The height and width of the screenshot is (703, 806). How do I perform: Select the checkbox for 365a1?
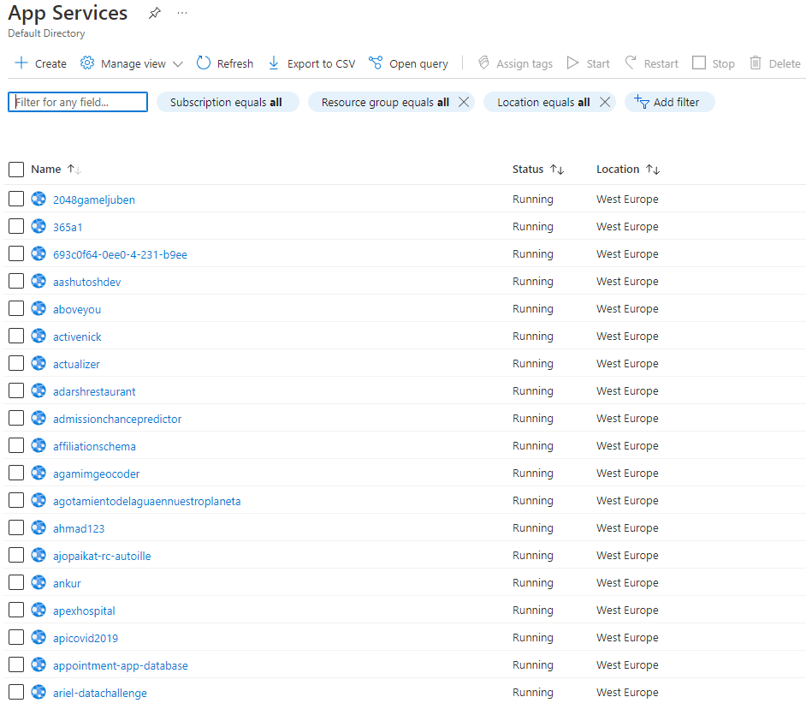point(16,227)
